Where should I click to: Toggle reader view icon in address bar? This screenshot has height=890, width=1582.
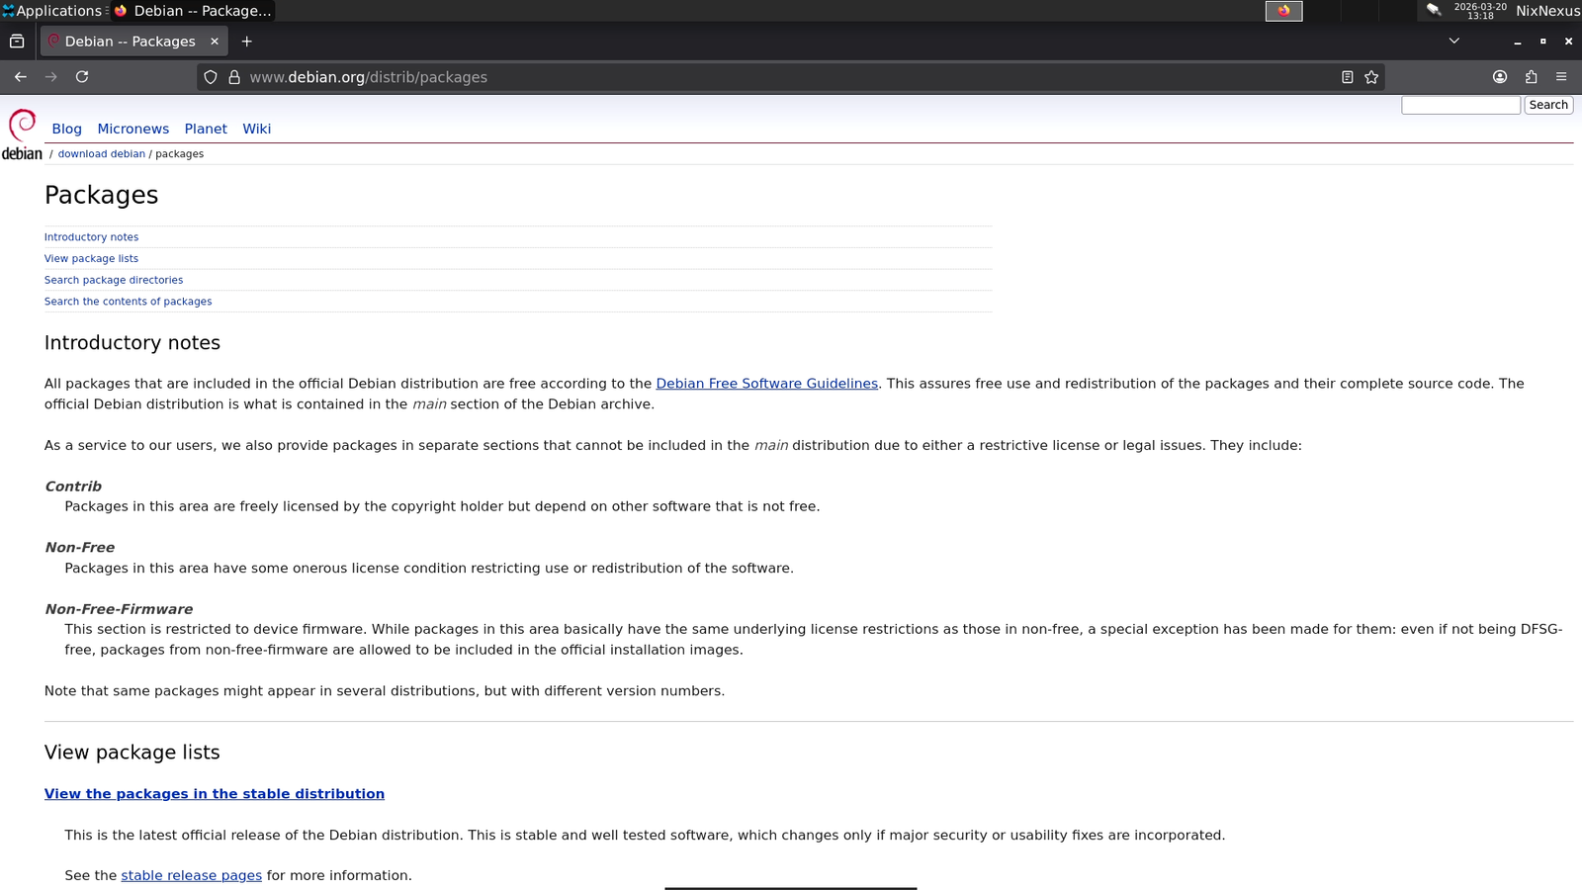click(x=1347, y=77)
